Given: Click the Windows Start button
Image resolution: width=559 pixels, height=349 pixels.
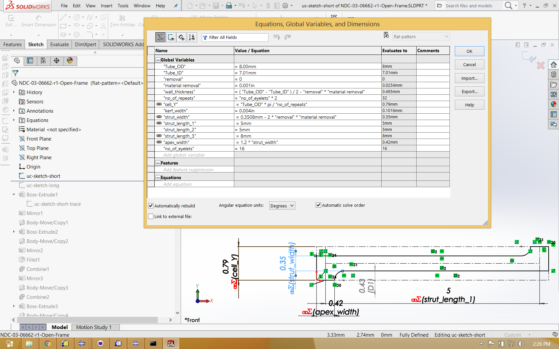Looking at the screenshot, I should (x=10, y=343).
